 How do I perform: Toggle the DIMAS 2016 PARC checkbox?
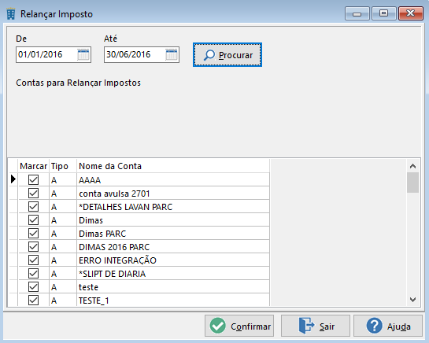click(33, 247)
